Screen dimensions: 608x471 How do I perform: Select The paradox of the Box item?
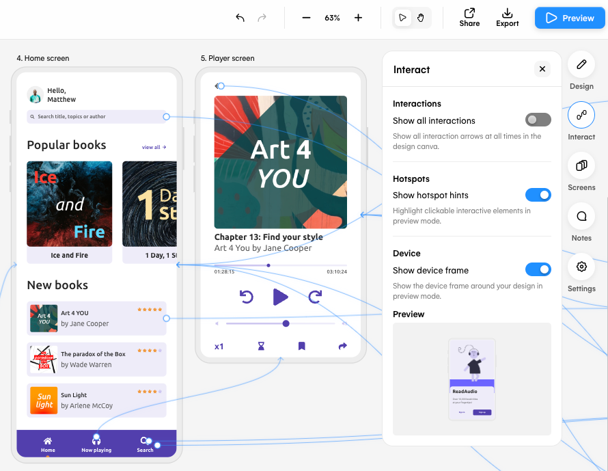click(x=96, y=360)
